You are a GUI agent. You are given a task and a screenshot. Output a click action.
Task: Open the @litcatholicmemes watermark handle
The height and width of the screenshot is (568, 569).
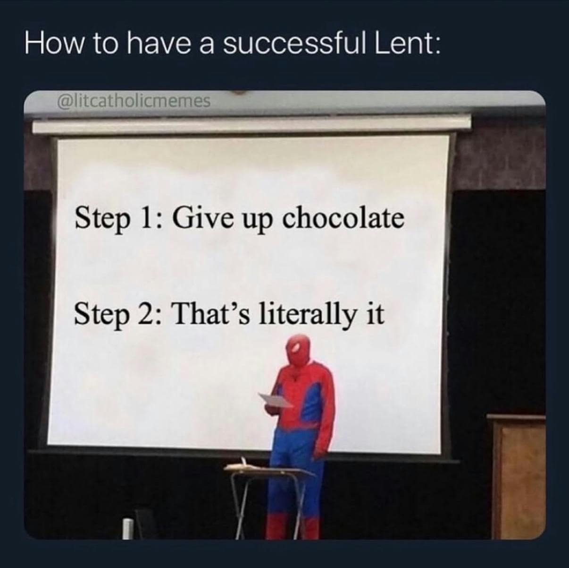point(133,101)
